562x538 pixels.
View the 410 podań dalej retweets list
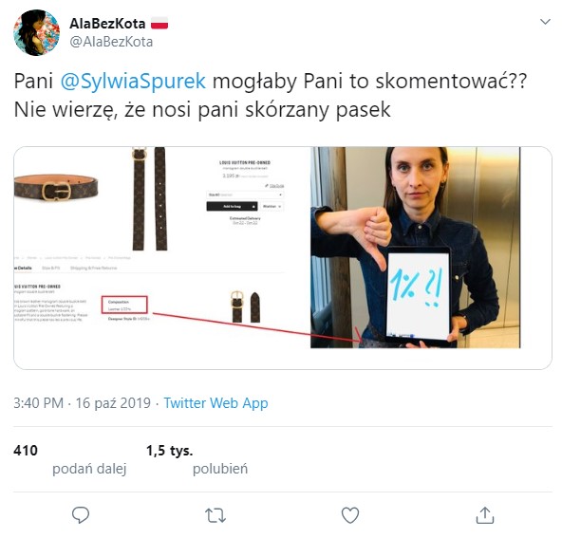coord(70,459)
